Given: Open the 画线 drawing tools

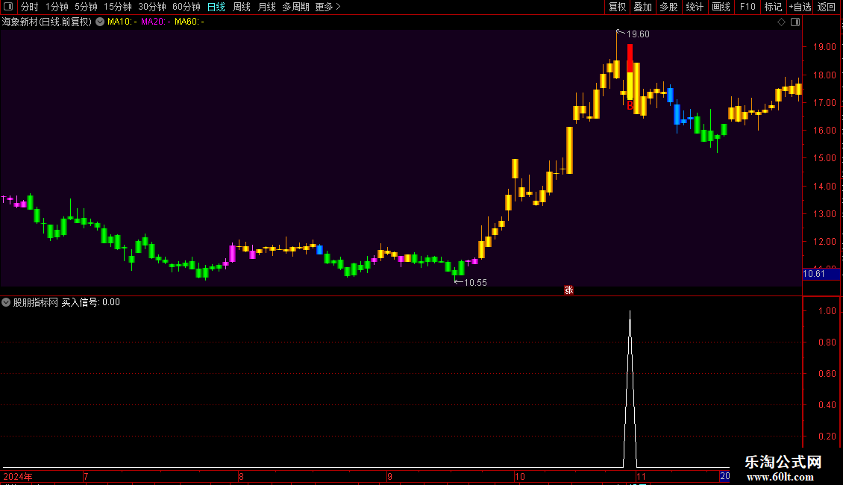Looking at the screenshot, I should 721,7.
